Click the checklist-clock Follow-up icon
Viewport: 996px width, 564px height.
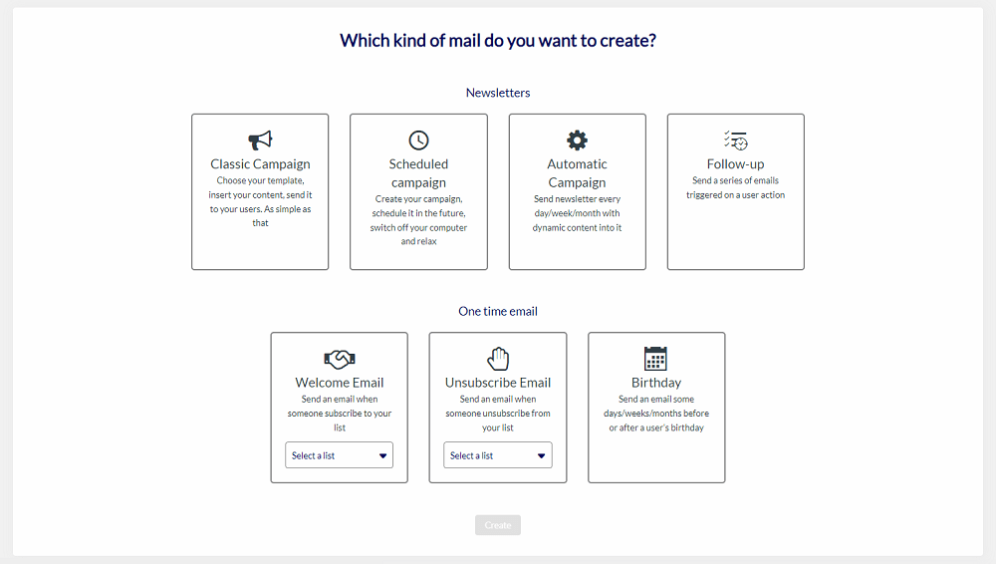point(736,141)
